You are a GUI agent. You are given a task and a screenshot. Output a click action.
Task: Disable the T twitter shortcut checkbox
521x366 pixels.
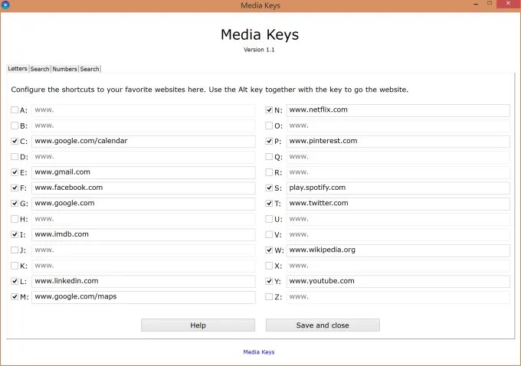coord(269,203)
